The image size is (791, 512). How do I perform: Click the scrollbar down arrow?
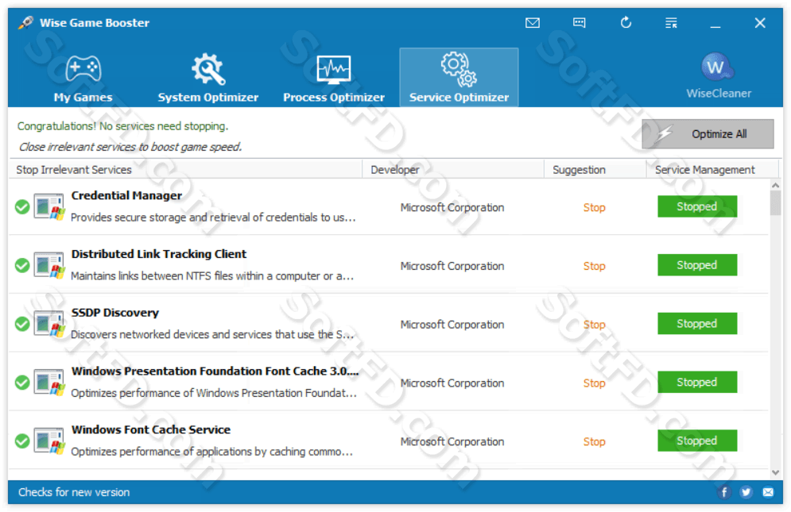coord(775,472)
